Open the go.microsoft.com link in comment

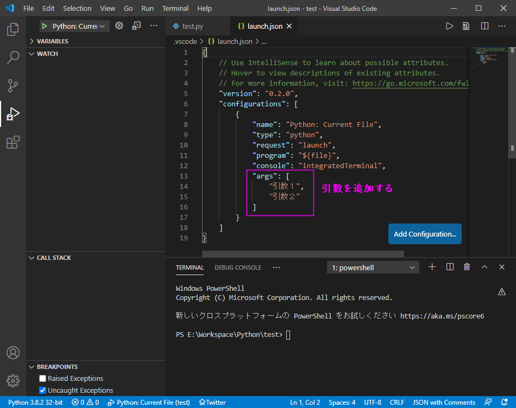point(411,83)
